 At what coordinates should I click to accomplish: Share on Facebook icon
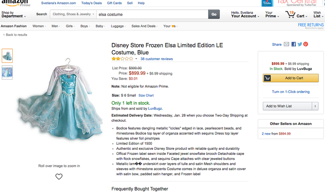(293, 44)
